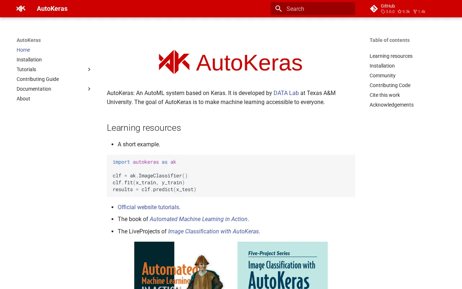
Task: Select Home in sidebar navigation
Action: tap(23, 50)
